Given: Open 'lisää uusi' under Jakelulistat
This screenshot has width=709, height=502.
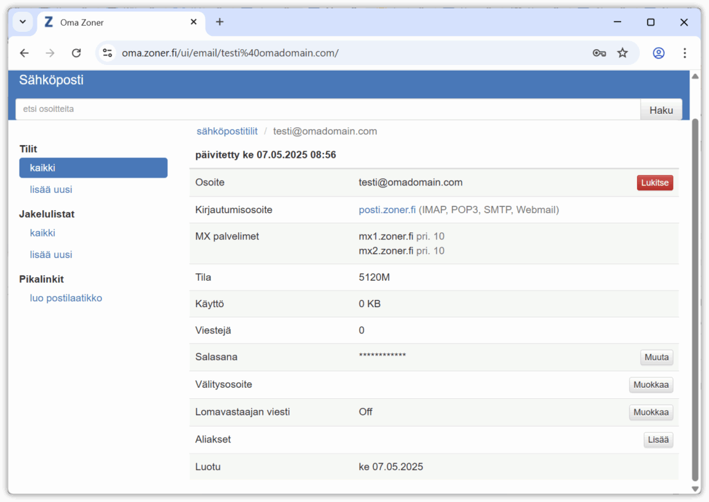Looking at the screenshot, I should point(51,254).
